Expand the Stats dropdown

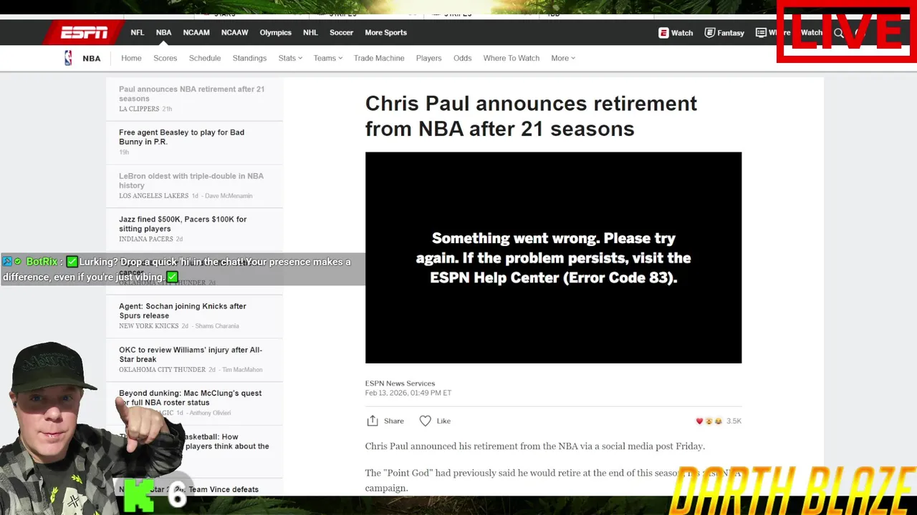pos(290,58)
